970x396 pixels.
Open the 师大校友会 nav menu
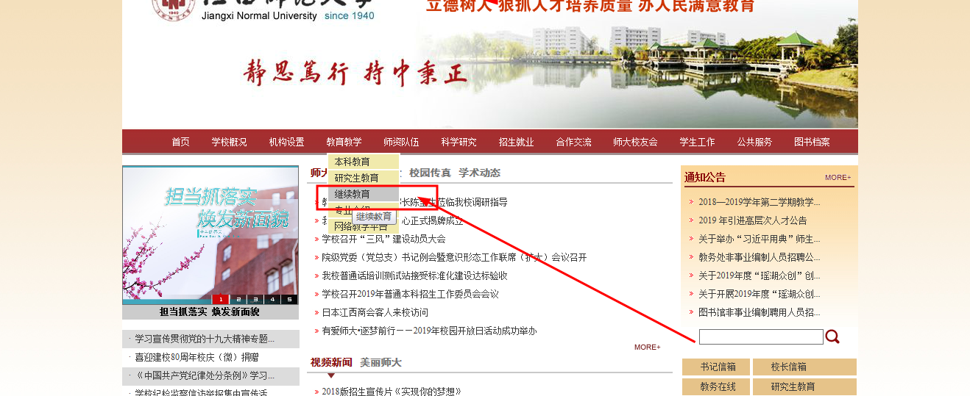[636, 142]
